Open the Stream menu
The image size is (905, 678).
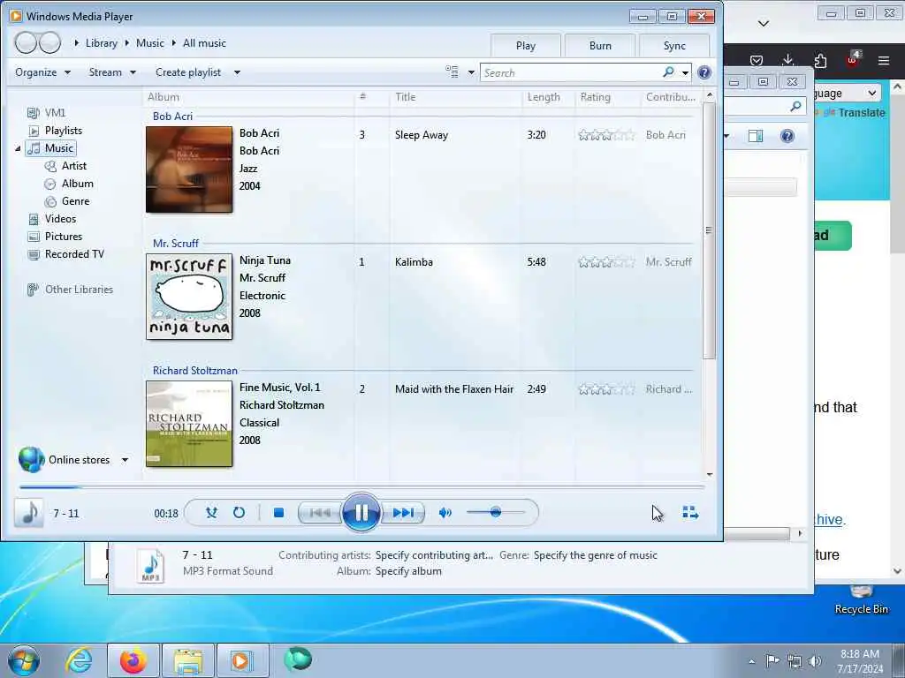(112, 72)
